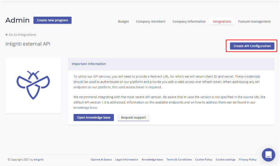The height and width of the screenshot is (166, 280).
Task: Click the Request support button
Action: coord(133,117)
